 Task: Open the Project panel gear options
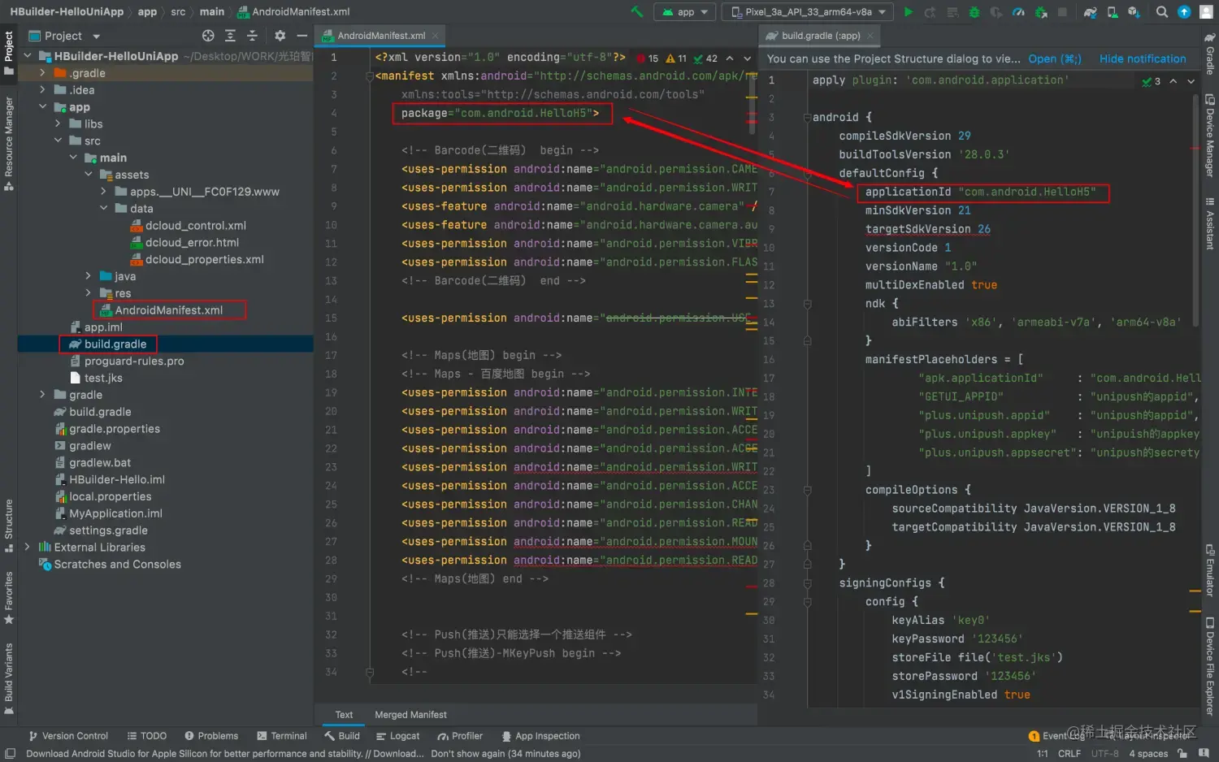coord(280,36)
